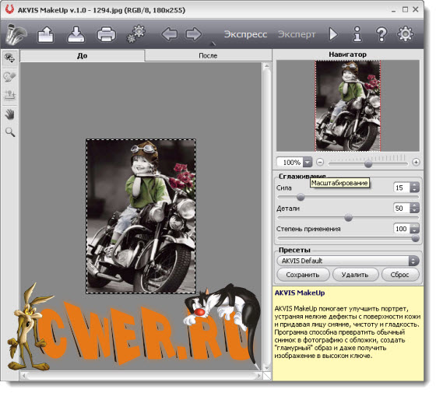The image size is (436, 393).
Task: Print the image with the printer icon
Action: 106,34
